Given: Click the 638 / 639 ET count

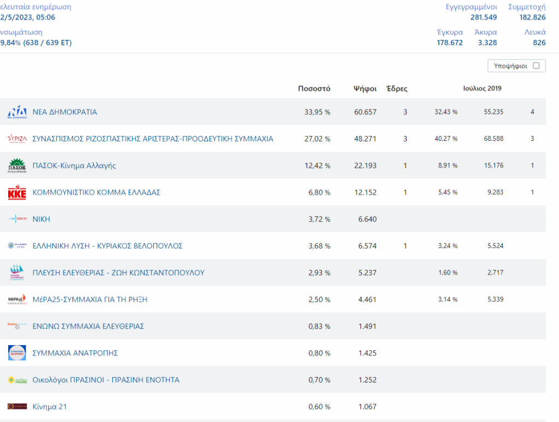Looking at the screenshot, I should pos(47,43).
